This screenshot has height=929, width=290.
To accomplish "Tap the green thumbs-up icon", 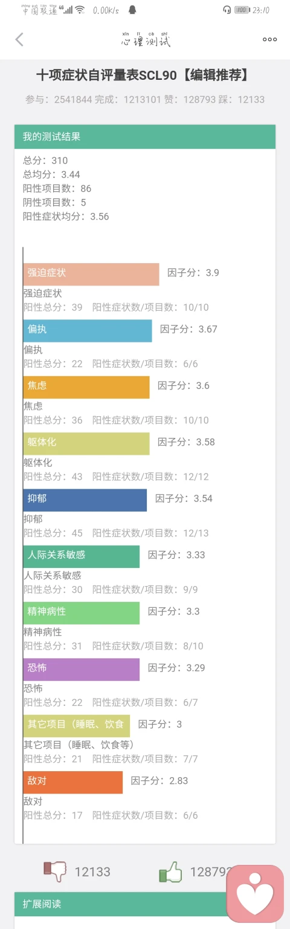I will pyautogui.click(x=170, y=872).
